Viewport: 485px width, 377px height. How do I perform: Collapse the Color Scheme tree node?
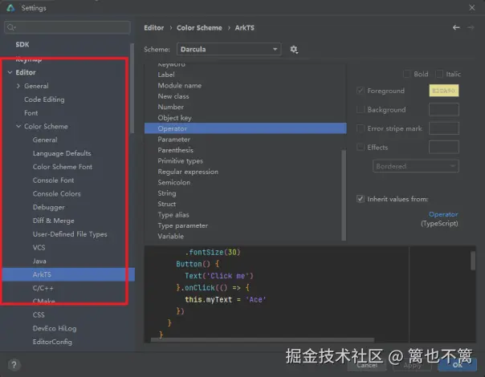pos(18,127)
